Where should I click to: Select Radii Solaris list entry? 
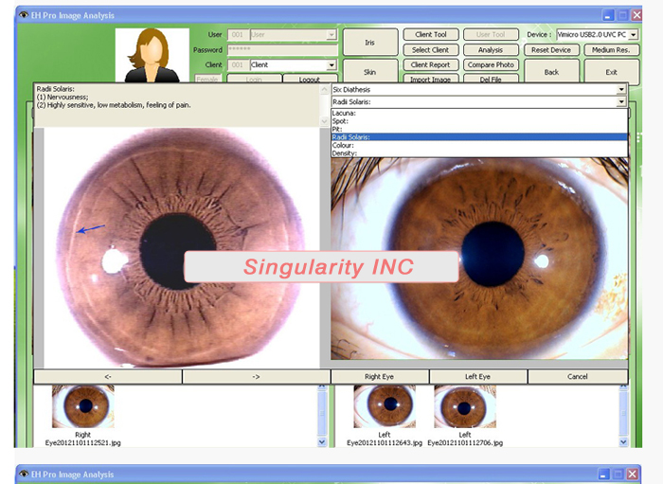(479, 137)
